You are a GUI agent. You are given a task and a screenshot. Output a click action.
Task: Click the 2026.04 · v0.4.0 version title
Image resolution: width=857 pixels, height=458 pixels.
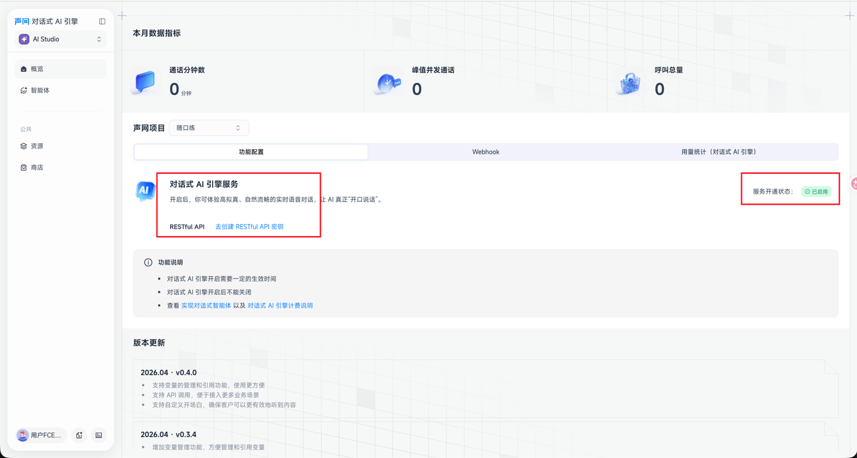(x=168, y=372)
